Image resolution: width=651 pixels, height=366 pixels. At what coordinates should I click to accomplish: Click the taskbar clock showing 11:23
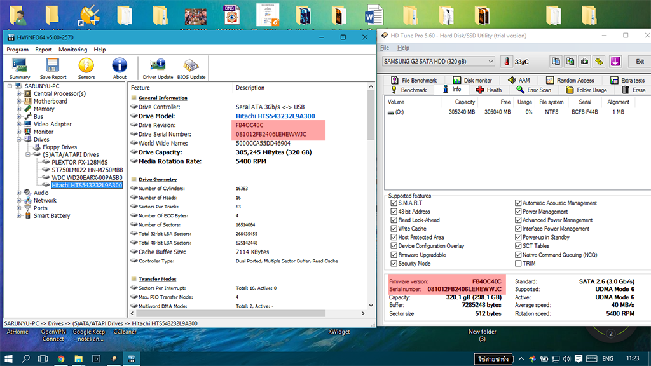pos(633,358)
